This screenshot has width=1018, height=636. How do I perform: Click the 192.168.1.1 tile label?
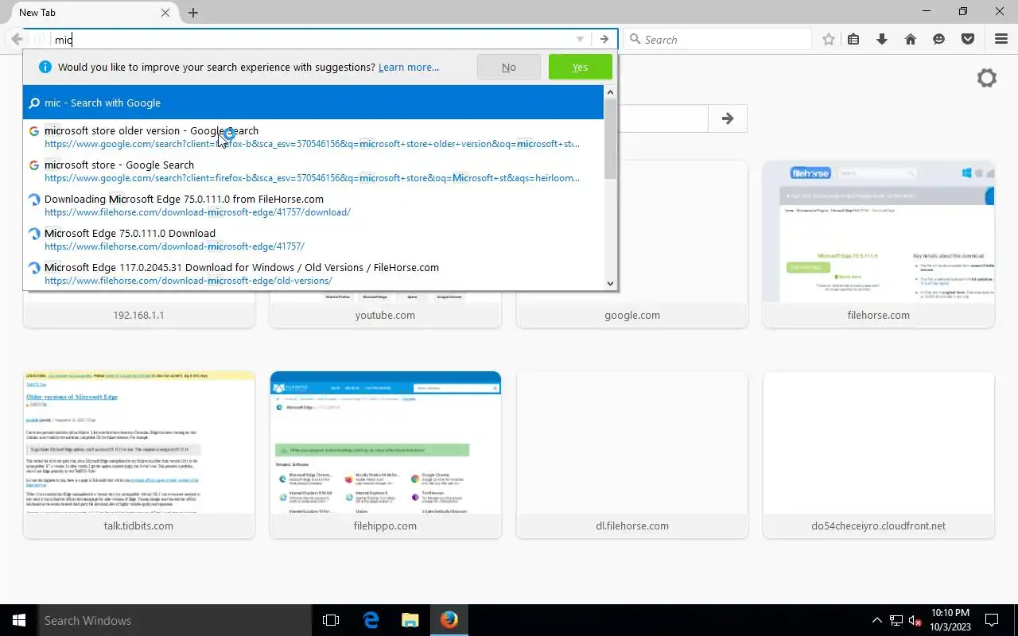(138, 315)
